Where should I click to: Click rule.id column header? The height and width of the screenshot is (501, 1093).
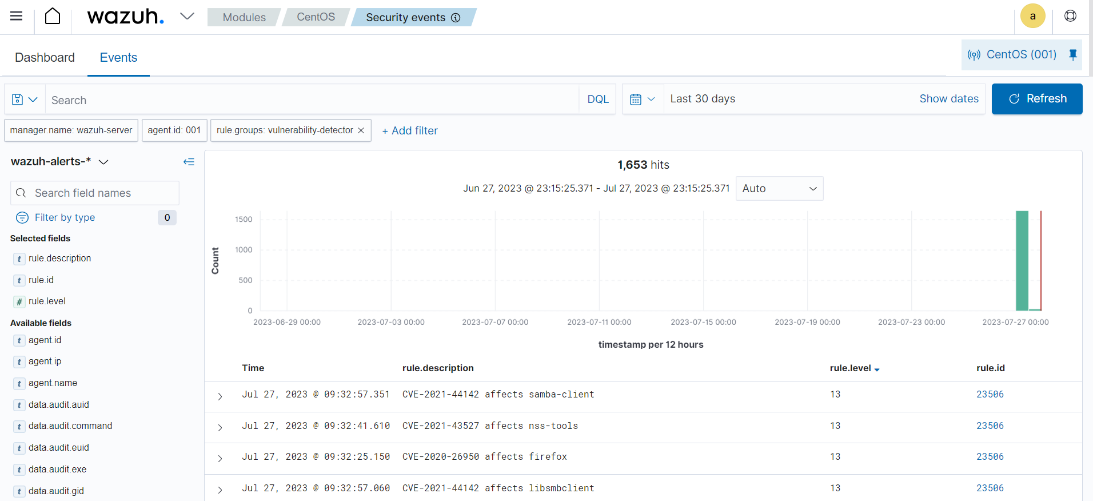point(990,368)
